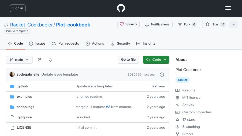
Task: Open the GitHub logo homepage
Action: [x=121, y=8]
